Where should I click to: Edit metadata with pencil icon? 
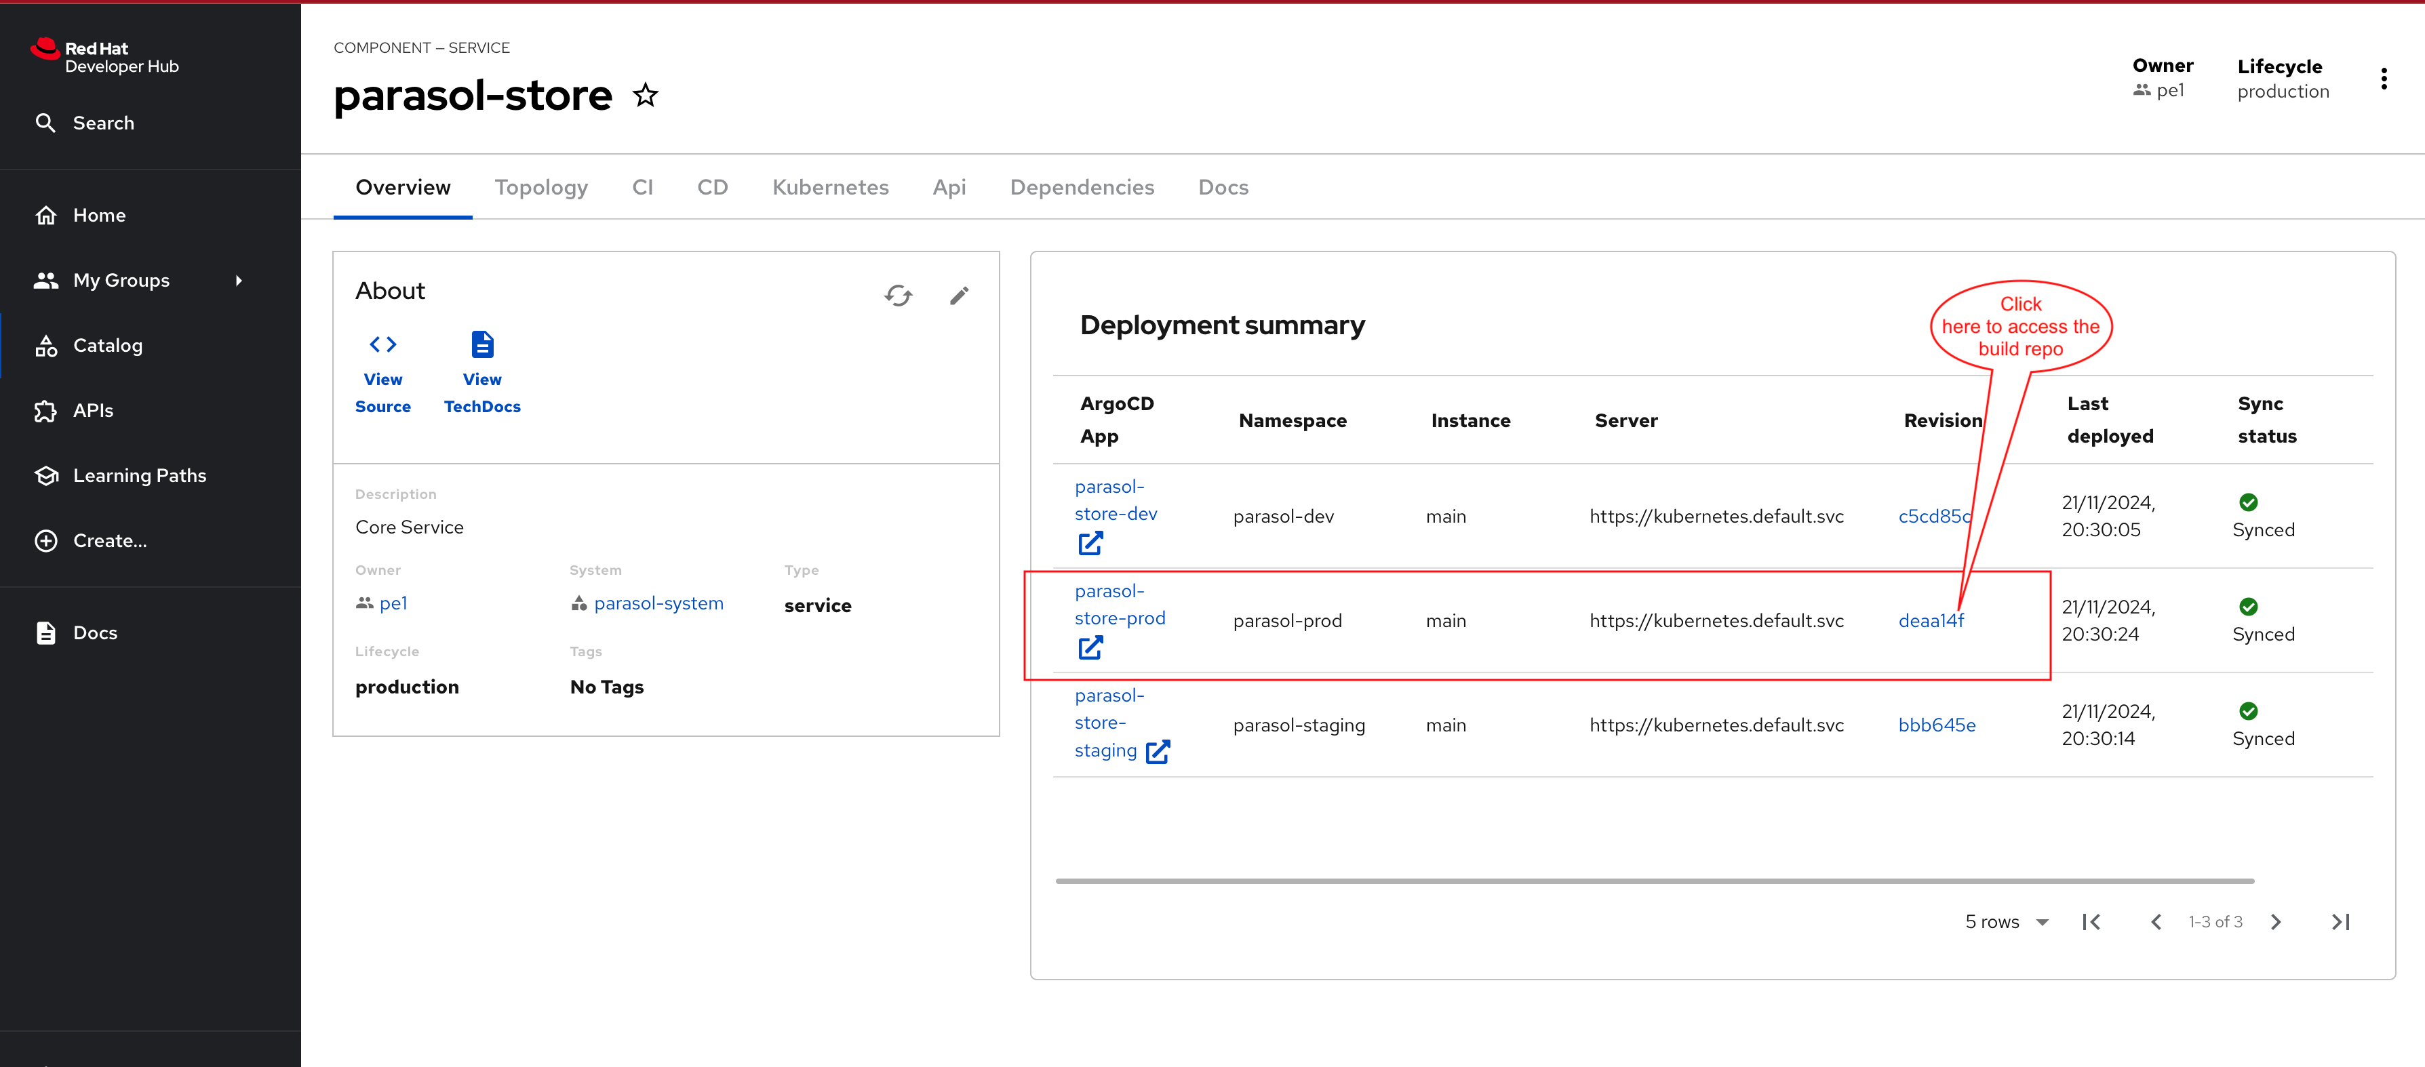pos(958,296)
